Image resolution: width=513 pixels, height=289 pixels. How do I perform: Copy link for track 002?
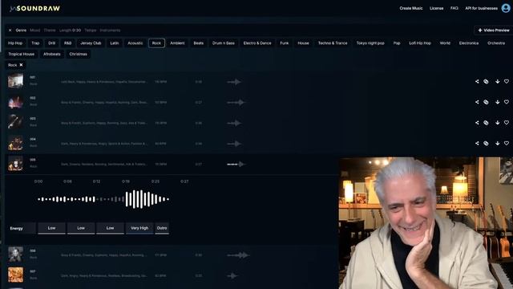[x=486, y=102]
